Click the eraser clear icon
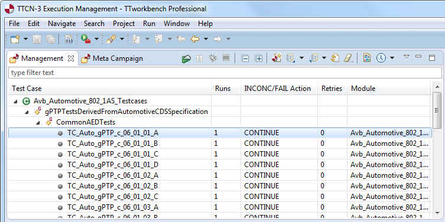 [348, 58]
